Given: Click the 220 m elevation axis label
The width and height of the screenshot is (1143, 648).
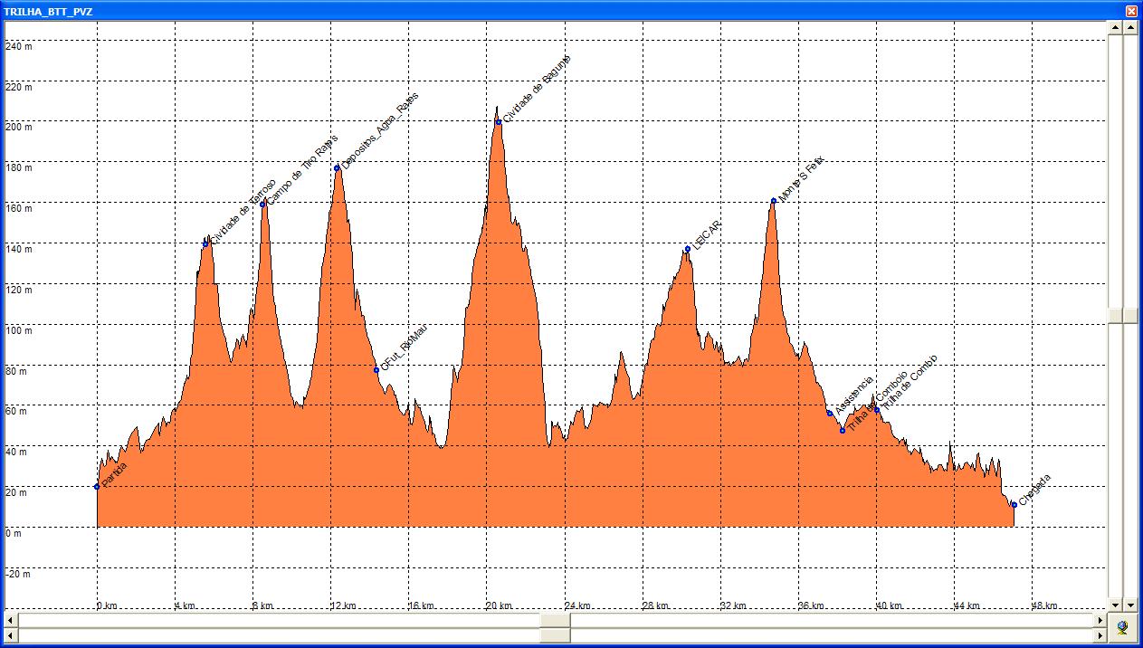Looking at the screenshot, I should tap(19, 87).
